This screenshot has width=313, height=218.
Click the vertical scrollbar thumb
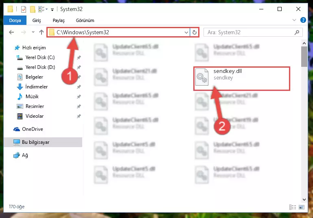(304, 57)
